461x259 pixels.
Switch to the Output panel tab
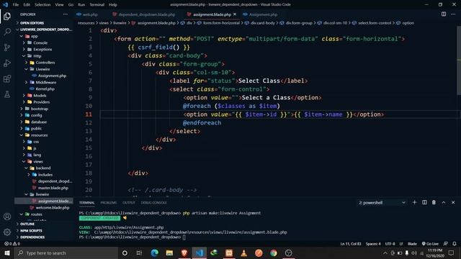[x=128, y=203]
